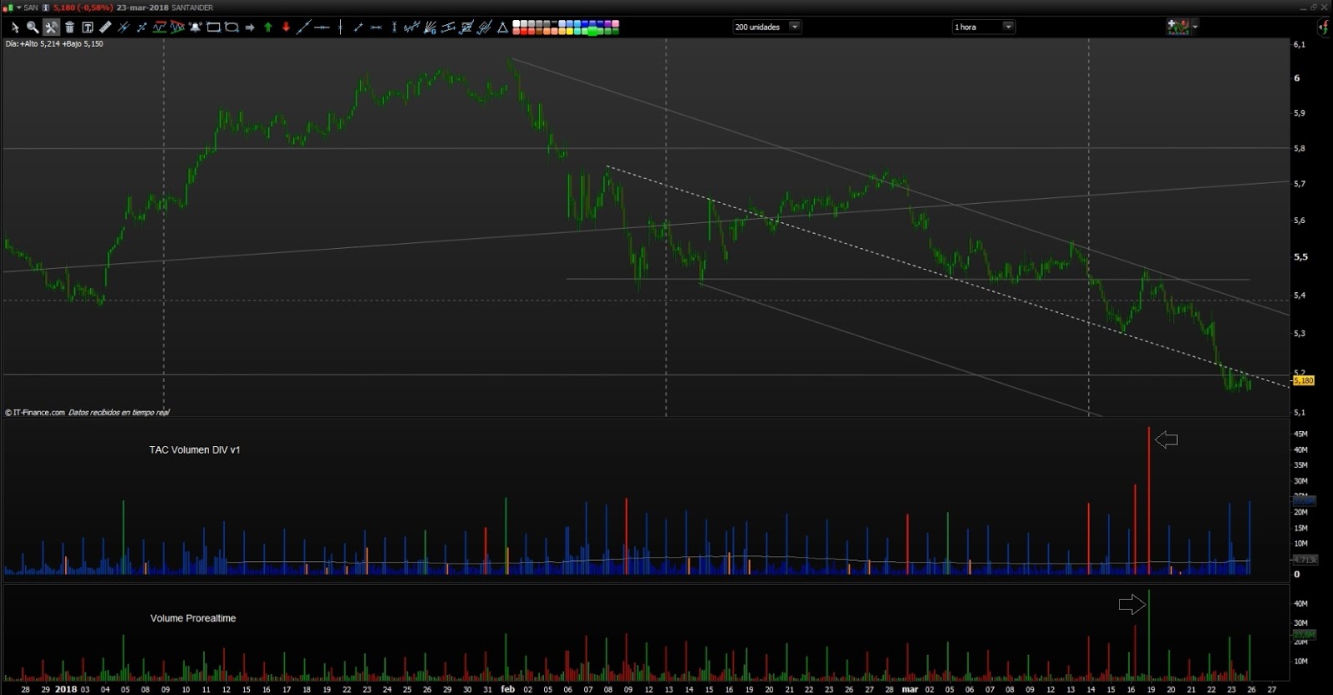Expand the SAN ticker dropdown arrow
The image size is (1333, 695).
point(19,7)
